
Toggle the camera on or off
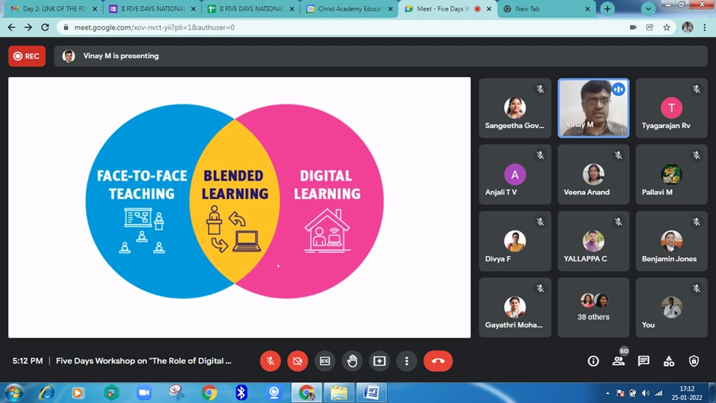[298, 361]
